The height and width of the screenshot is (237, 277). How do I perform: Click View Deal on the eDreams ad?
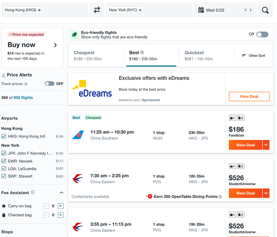tap(249, 97)
